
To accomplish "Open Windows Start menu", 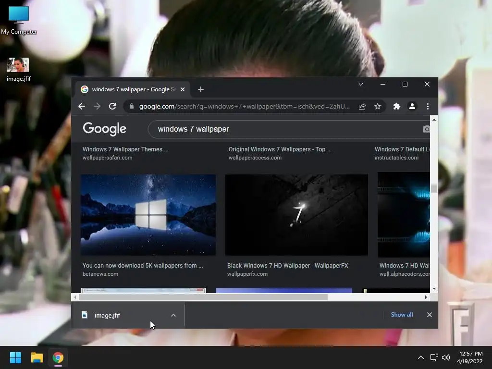I will point(15,357).
